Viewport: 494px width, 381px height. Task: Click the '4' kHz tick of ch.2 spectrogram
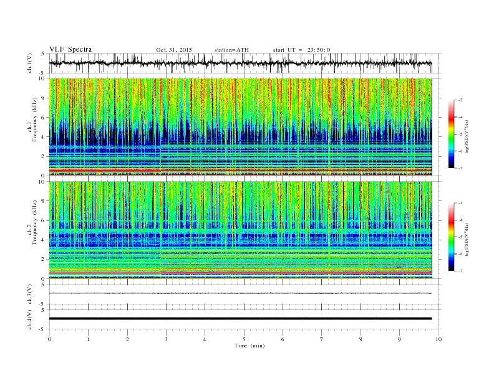(44, 240)
